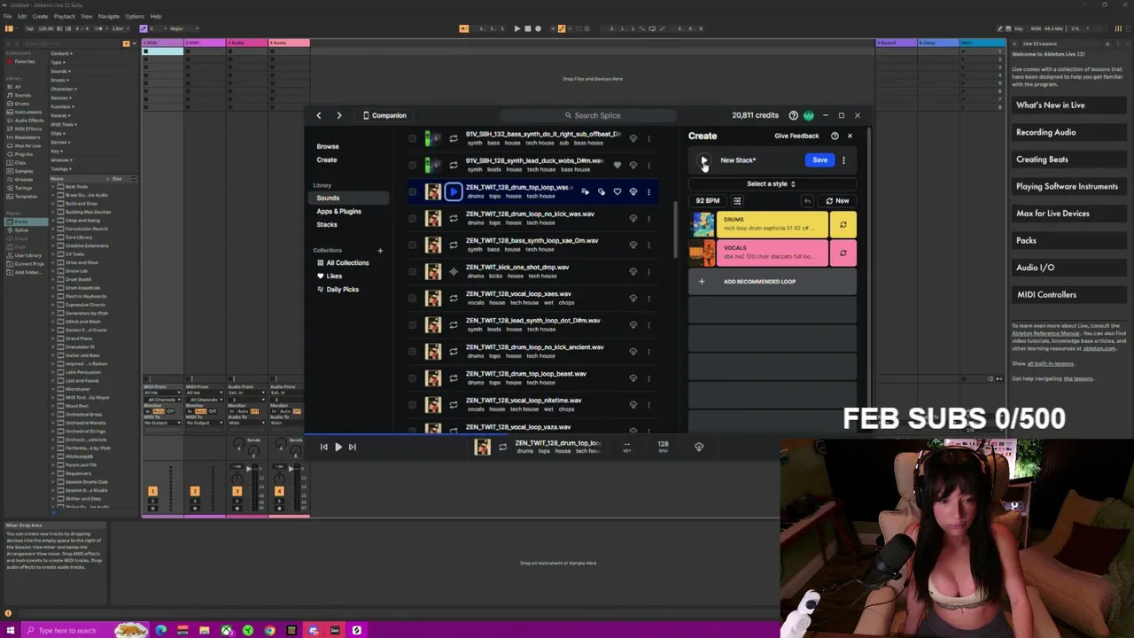Toggle track 1 activator button
The height and width of the screenshot is (638, 1134).
151,491
